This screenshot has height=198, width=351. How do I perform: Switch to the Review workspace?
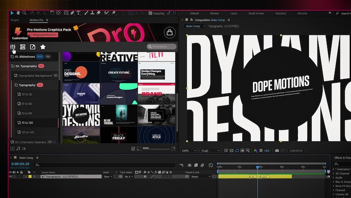pos(214,13)
